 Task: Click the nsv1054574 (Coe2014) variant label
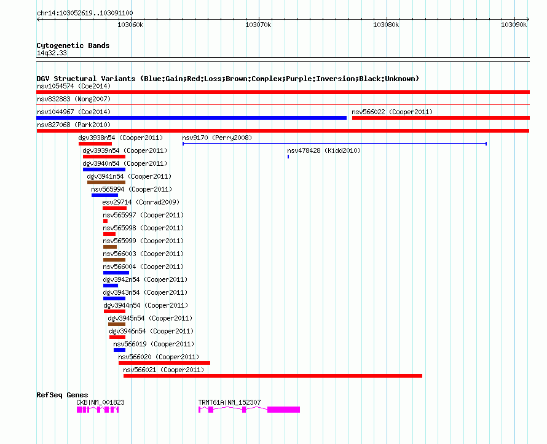(74, 86)
